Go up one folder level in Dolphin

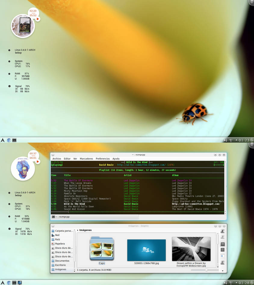click(x=223, y=237)
